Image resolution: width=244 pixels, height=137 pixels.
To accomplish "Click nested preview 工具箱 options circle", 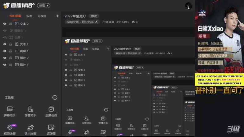I will pos(106,110).
